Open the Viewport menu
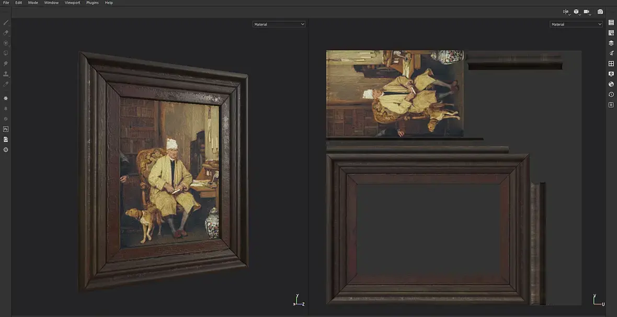Screen dimensions: 617x317 point(72,3)
